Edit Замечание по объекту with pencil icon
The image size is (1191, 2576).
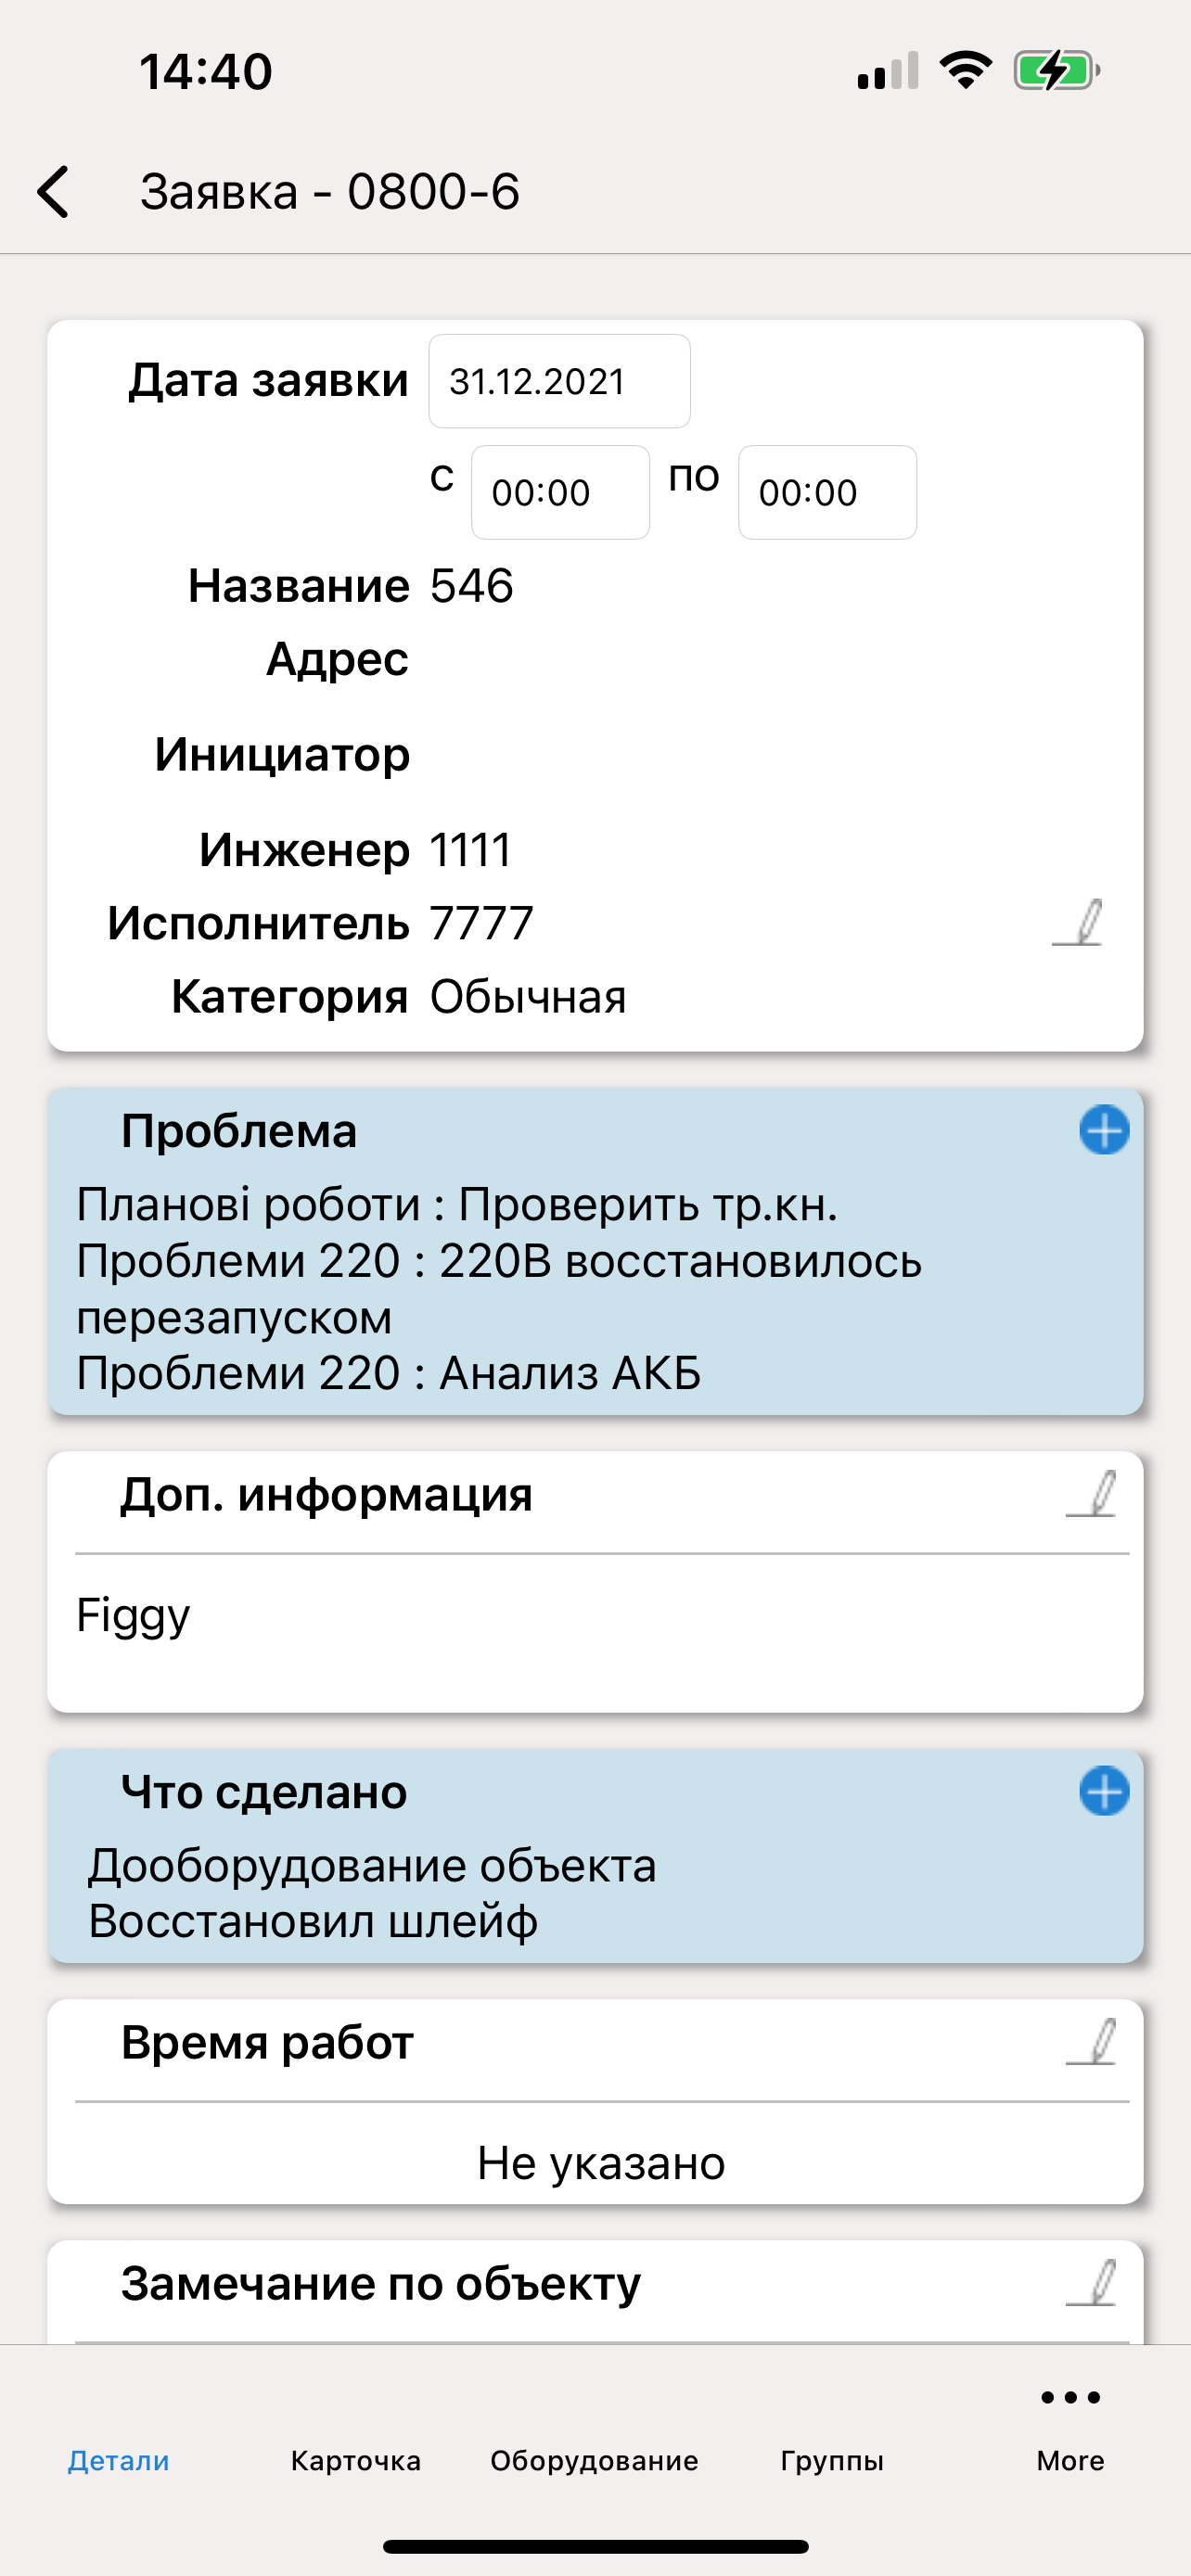tap(1091, 2283)
